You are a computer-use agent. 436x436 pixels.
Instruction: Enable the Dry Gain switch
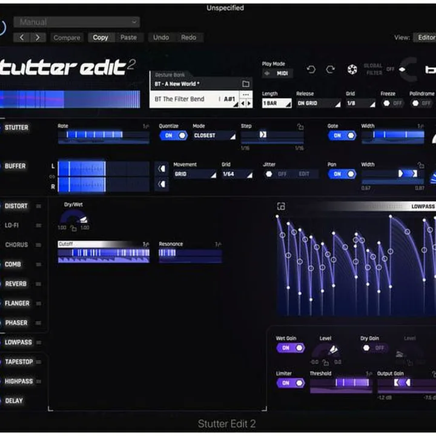click(375, 348)
